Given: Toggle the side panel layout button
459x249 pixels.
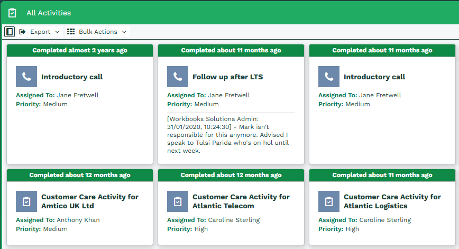Looking at the screenshot, I should point(10,32).
